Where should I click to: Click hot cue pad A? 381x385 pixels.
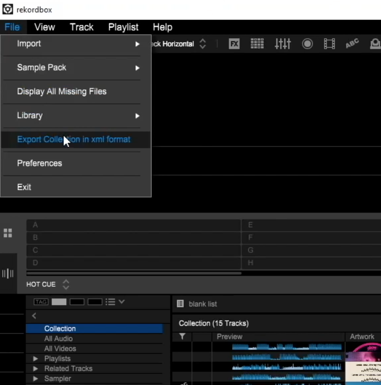pyautogui.click(x=134, y=225)
